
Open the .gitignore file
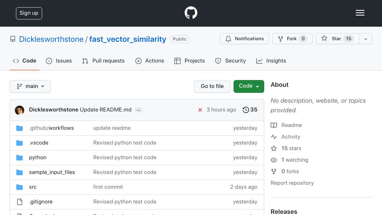[41, 201]
